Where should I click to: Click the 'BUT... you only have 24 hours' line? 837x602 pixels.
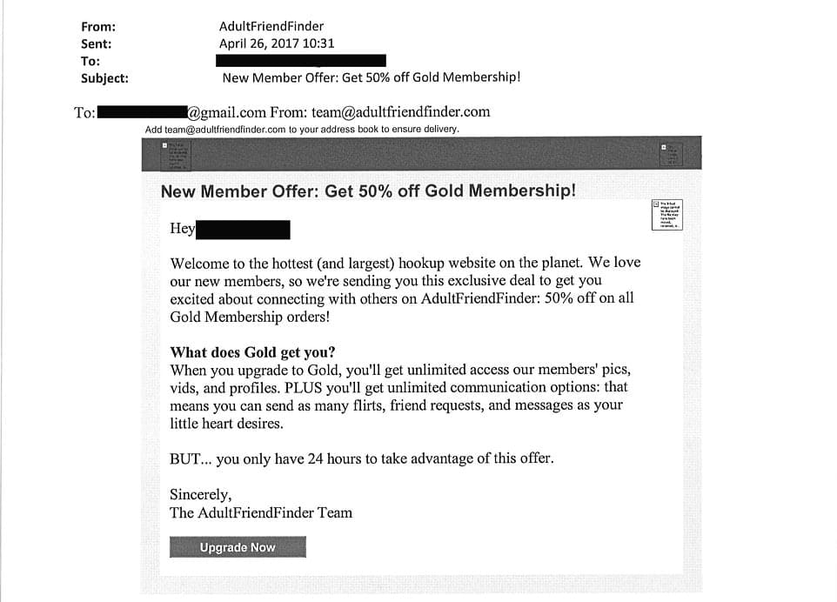click(361, 458)
